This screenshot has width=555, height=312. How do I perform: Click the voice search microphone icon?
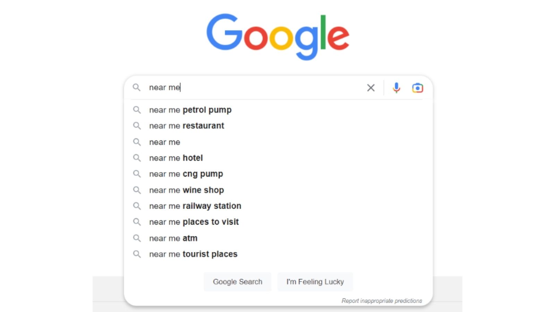tap(396, 88)
